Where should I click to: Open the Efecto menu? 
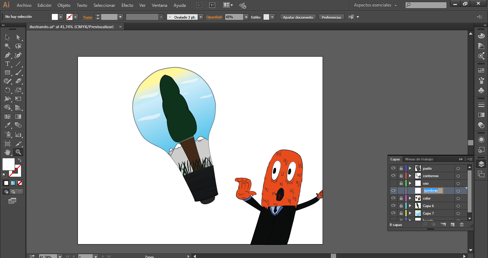click(127, 5)
